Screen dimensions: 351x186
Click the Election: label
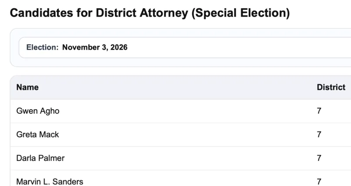pyautogui.click(x=42, y=47)
